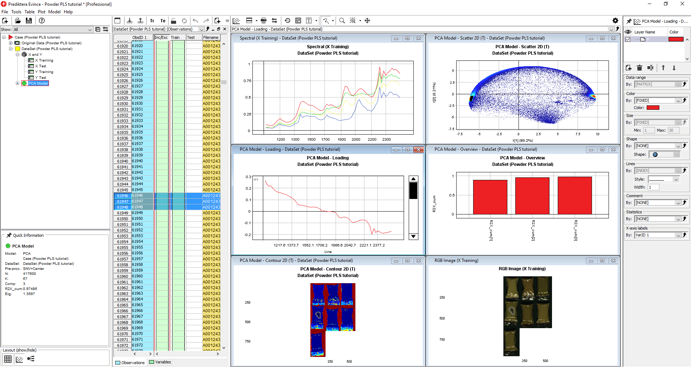Switch to the Variables view toggle
Viewport: 691px width, 367px height.
(x=160, y=362)
